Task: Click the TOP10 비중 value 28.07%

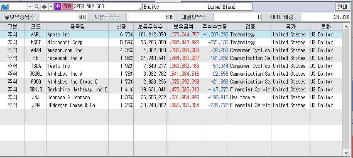Action: click(325, 17)
